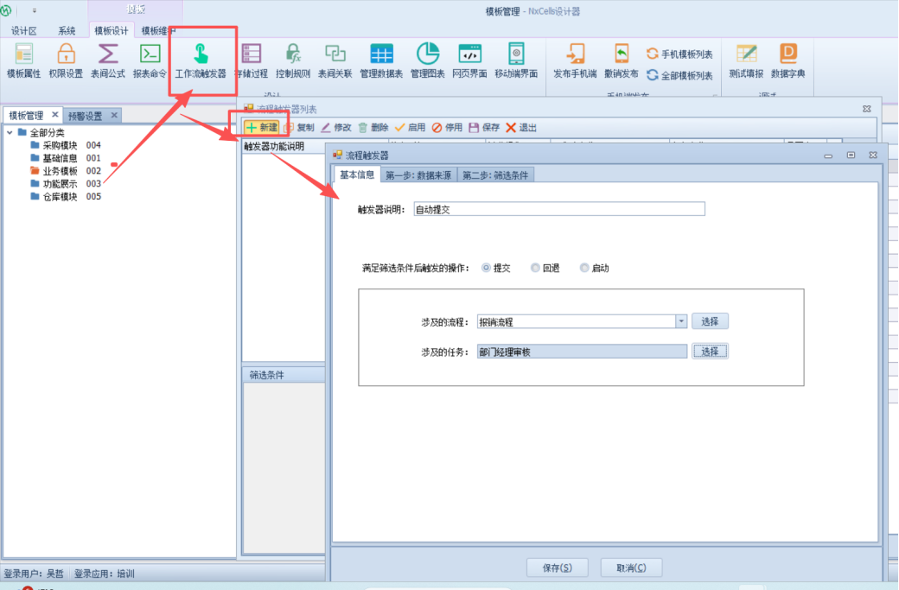The image size is (899, 590).
Task: Choose the 启动 radio option
Action: click(x=584, y=268)
